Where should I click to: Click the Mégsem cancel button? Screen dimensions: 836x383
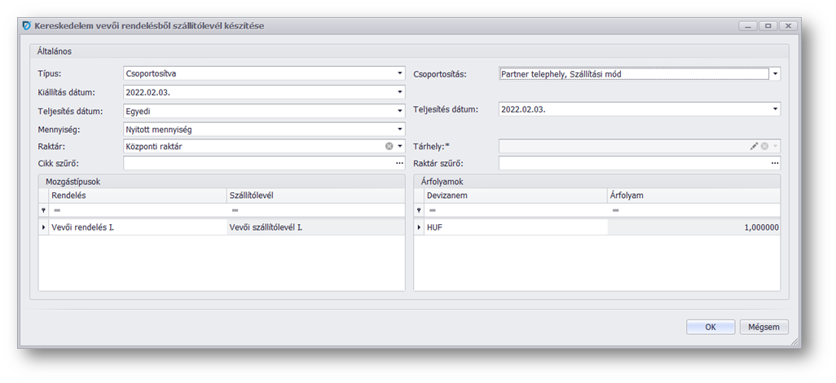[763, 327]
